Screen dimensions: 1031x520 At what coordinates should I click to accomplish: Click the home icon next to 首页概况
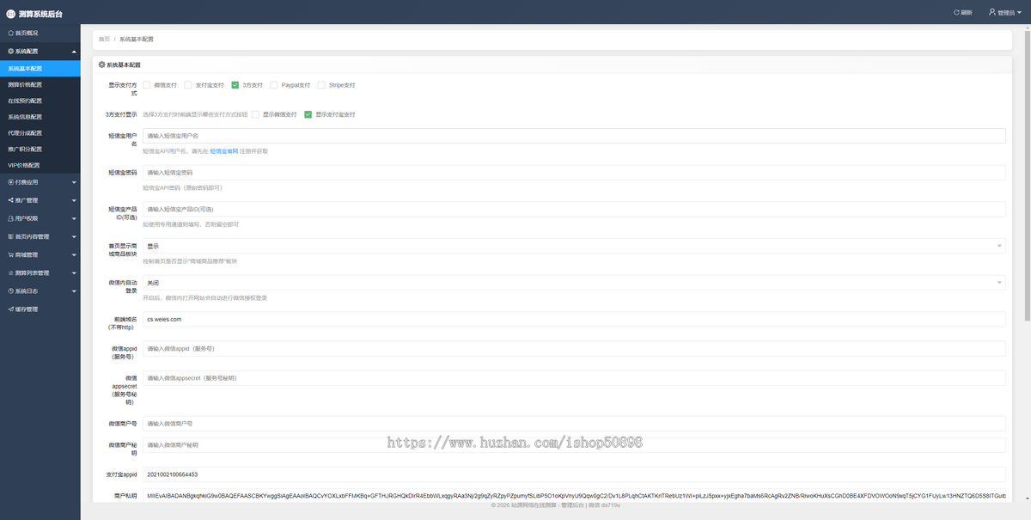[10, 33]
